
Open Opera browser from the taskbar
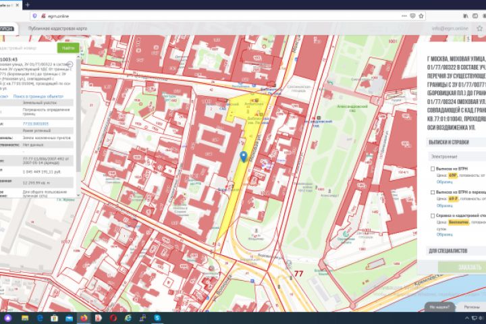pos(113,318)
